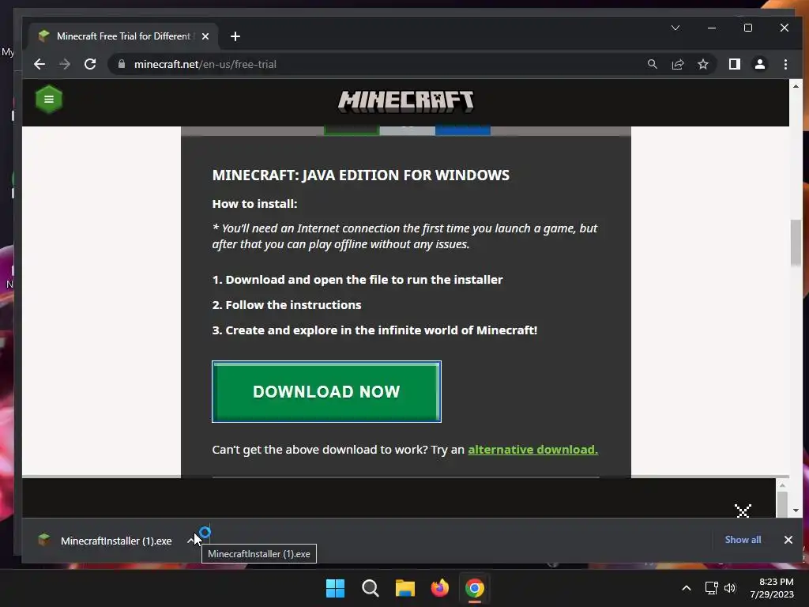809x607 pixels.
Task: Click the DOWNLOAD NOW button
Action: pos(326,391)
